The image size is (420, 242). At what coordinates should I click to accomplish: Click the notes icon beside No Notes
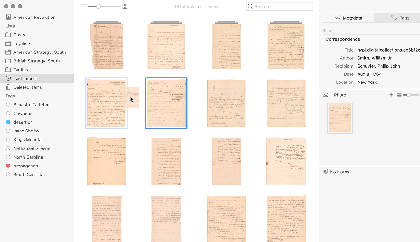[x=325, y=172]
